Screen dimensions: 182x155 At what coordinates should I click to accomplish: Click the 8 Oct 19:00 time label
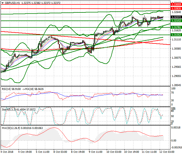click(x=78, y=152)
